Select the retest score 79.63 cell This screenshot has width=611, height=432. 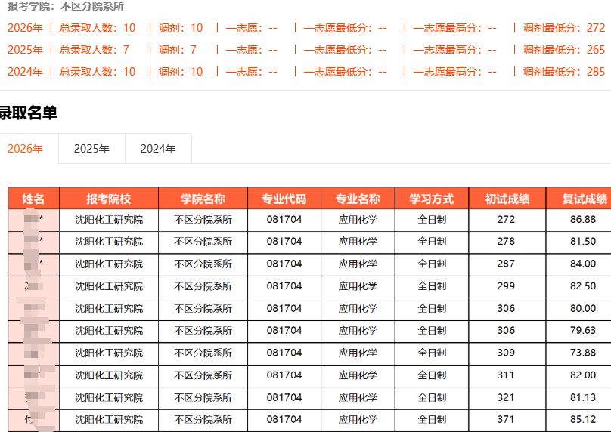[x=578, y=331]
